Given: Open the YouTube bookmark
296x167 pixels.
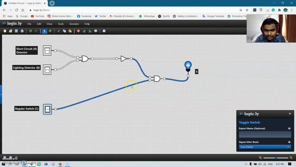Looking at the screenshot, I should tap(37, 16).
